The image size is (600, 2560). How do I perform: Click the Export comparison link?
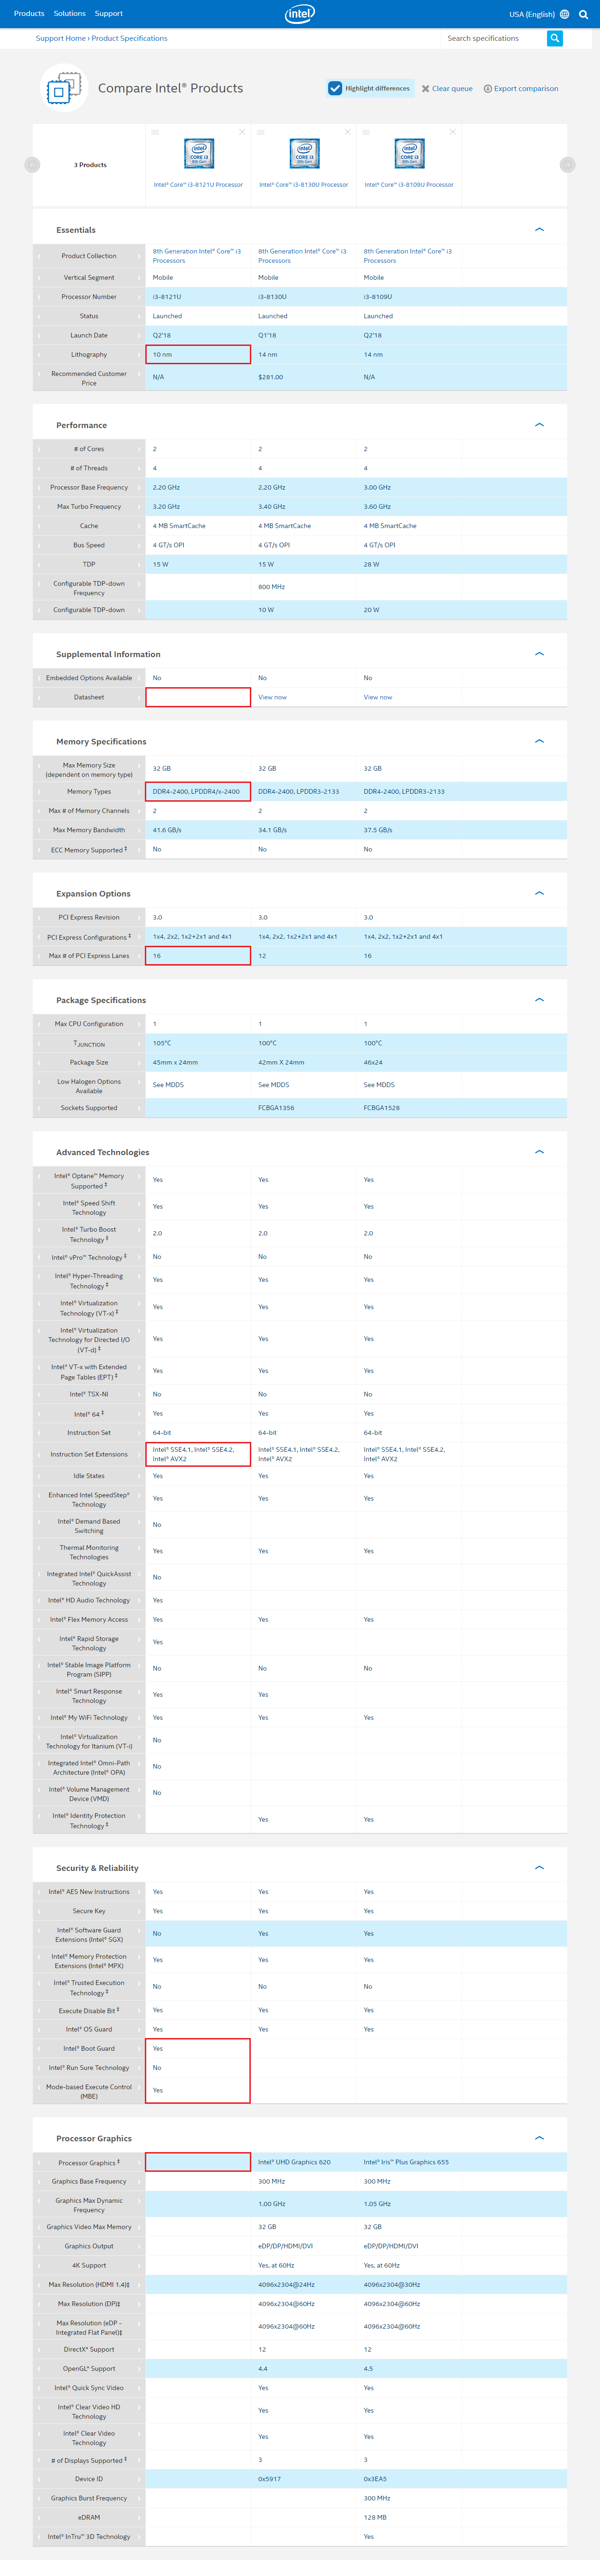[521, 88]
